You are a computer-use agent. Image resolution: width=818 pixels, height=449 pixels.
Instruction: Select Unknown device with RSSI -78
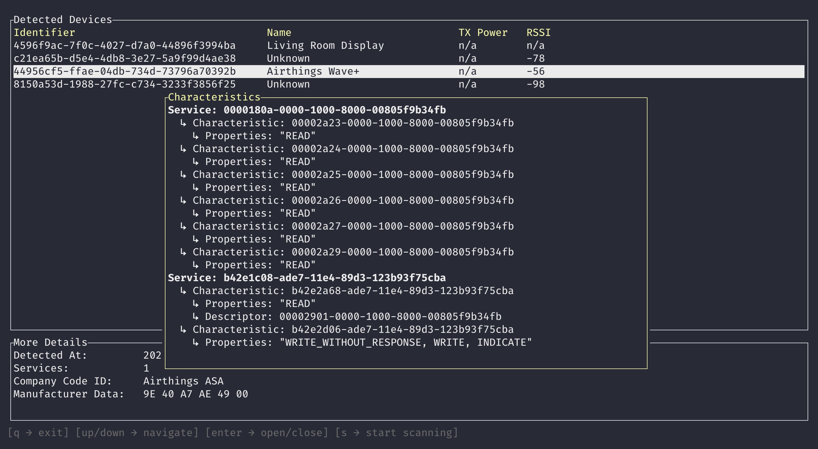click(288, 59)
